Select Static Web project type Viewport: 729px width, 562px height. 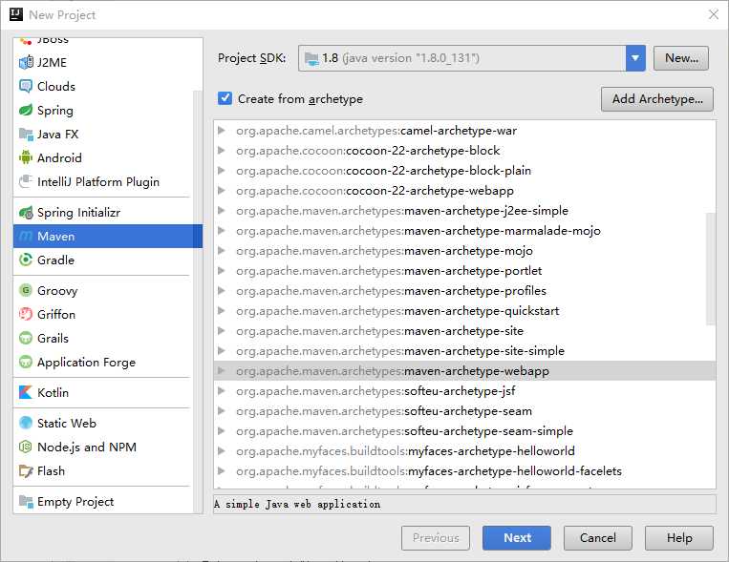(x=103, y=423)
